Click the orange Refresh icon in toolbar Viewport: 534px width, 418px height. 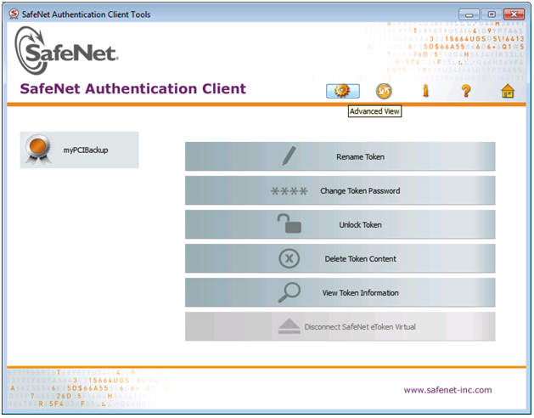pos(385,91)
